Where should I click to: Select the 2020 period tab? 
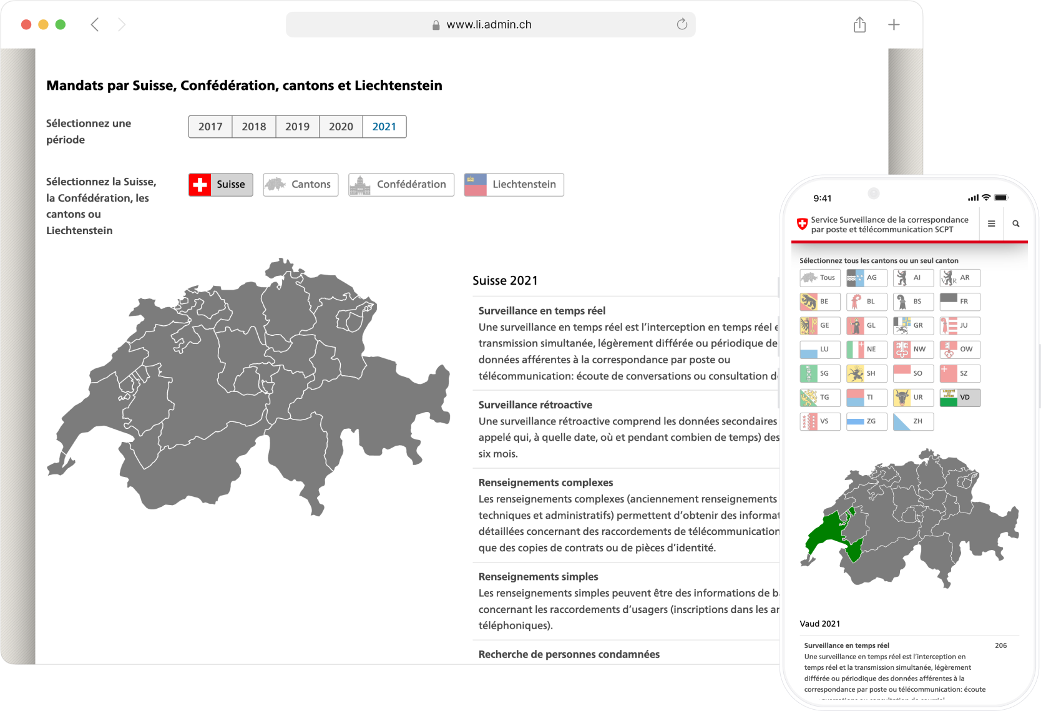coord(341,127)
